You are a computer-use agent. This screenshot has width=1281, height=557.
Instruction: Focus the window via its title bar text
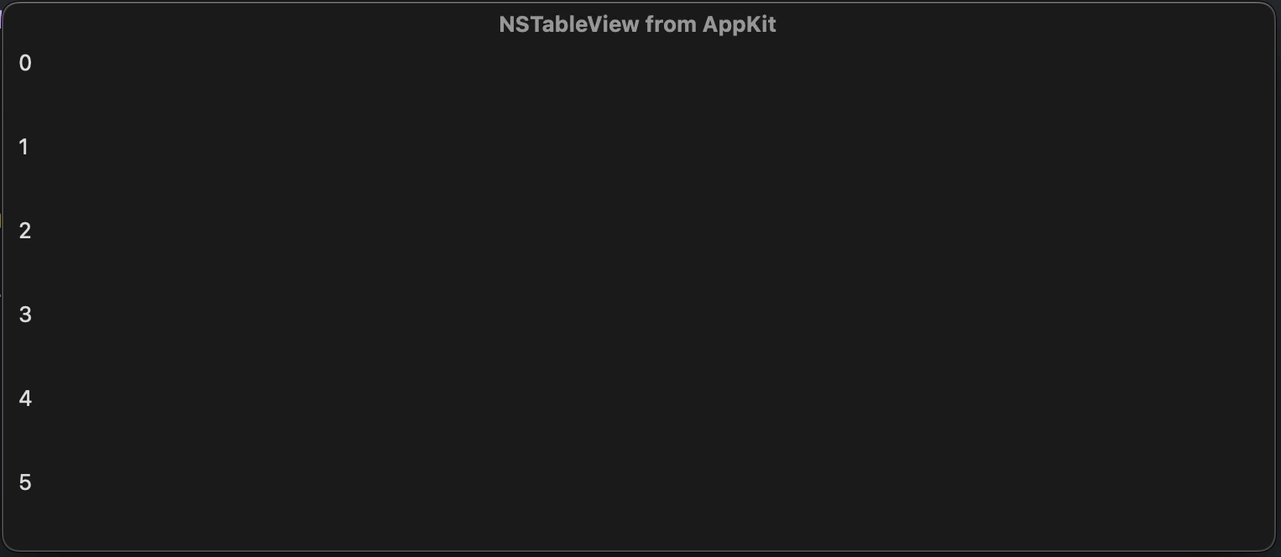(x=637, y=24)
